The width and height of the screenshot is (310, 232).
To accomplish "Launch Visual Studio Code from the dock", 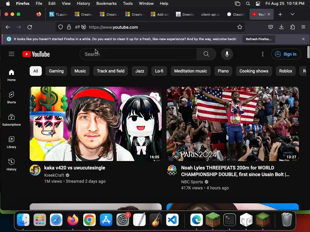I will coord(172,220).
